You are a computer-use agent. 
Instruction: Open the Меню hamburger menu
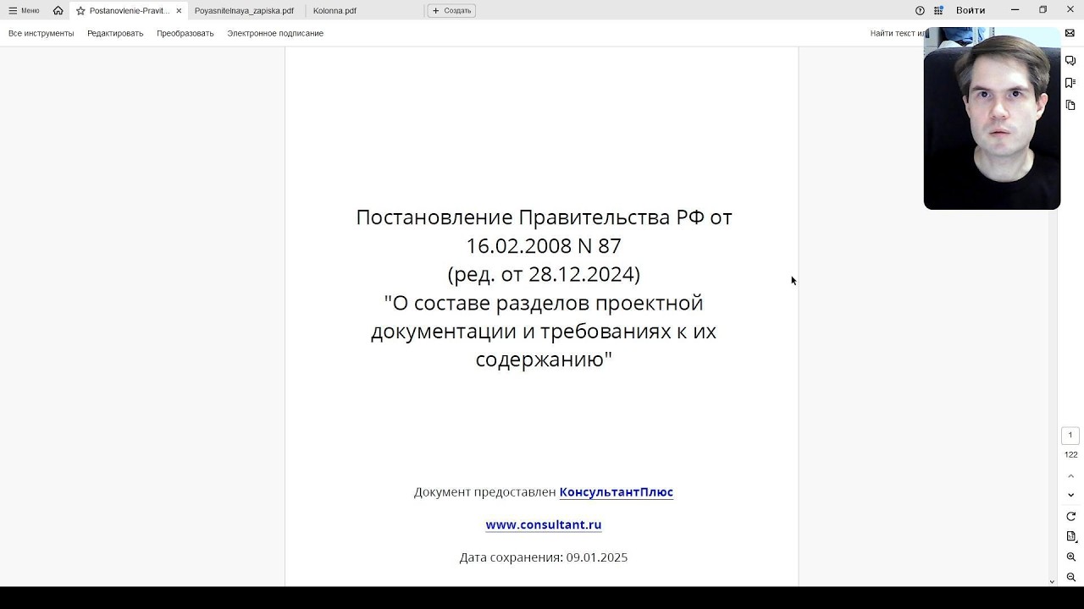(24, 11)
